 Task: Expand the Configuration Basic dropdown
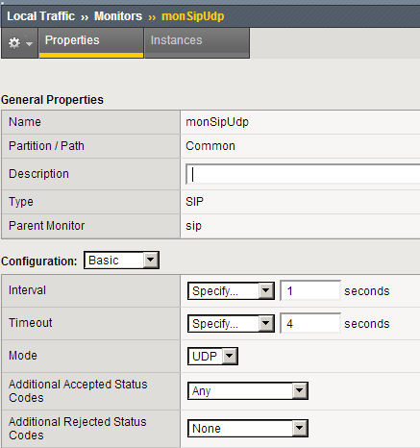pyautogui.click(x=121, y=260)
